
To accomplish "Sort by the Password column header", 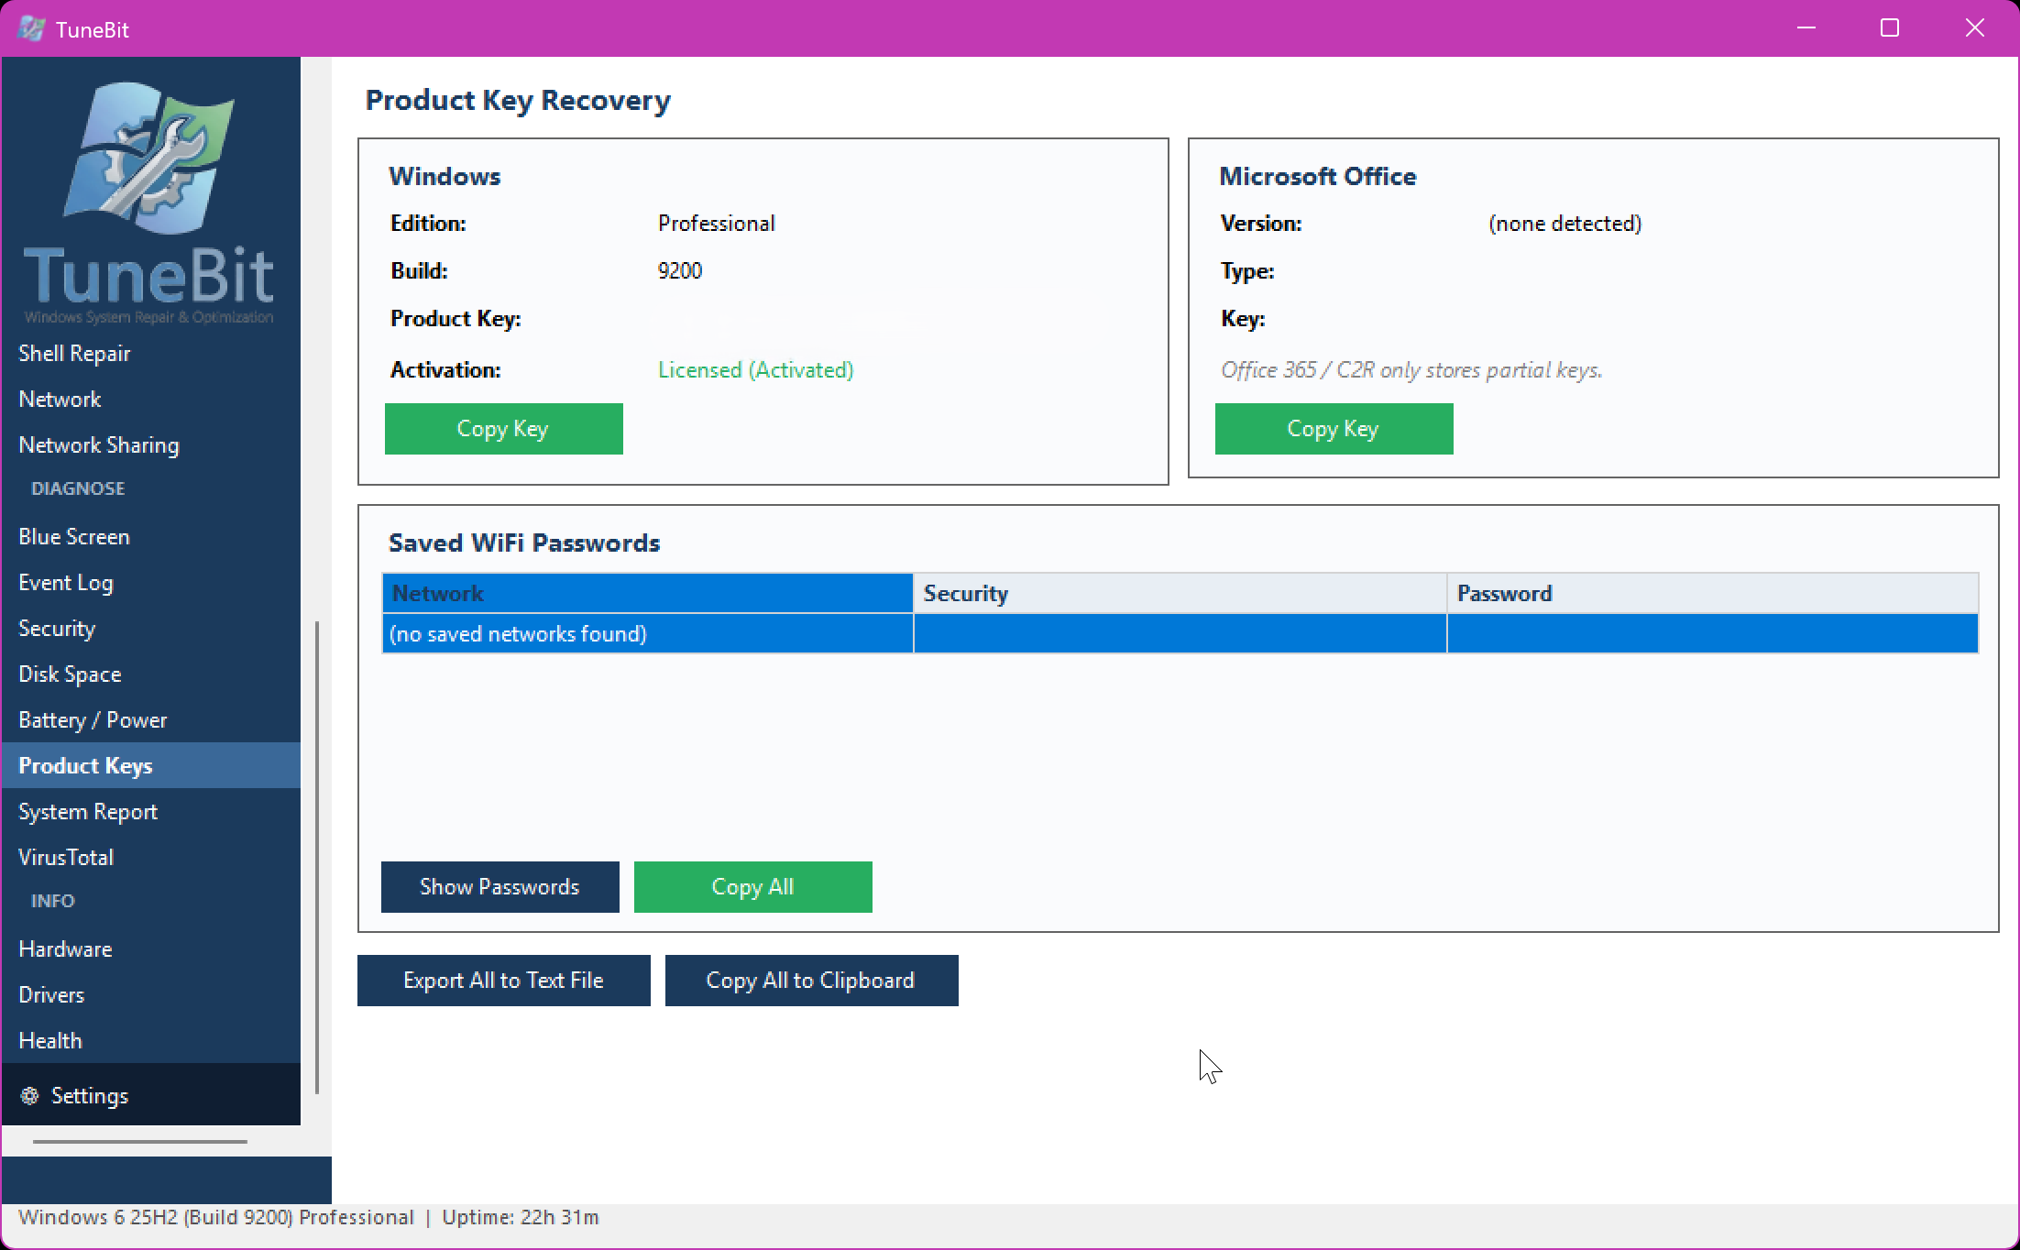I will pyautogui.click(x=1713, y=593).
